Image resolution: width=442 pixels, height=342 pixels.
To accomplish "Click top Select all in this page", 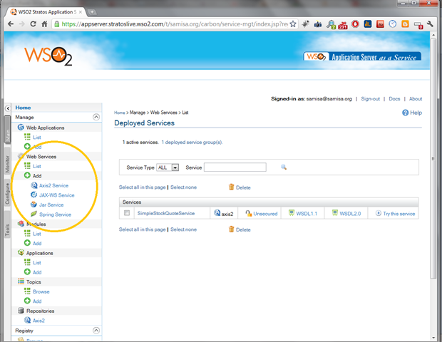I will (x=143, y=187).
